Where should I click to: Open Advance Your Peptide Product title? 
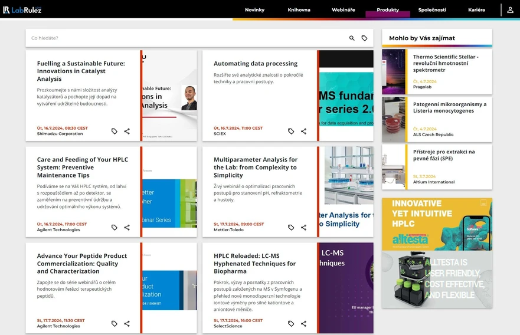[x=82, y=264]
